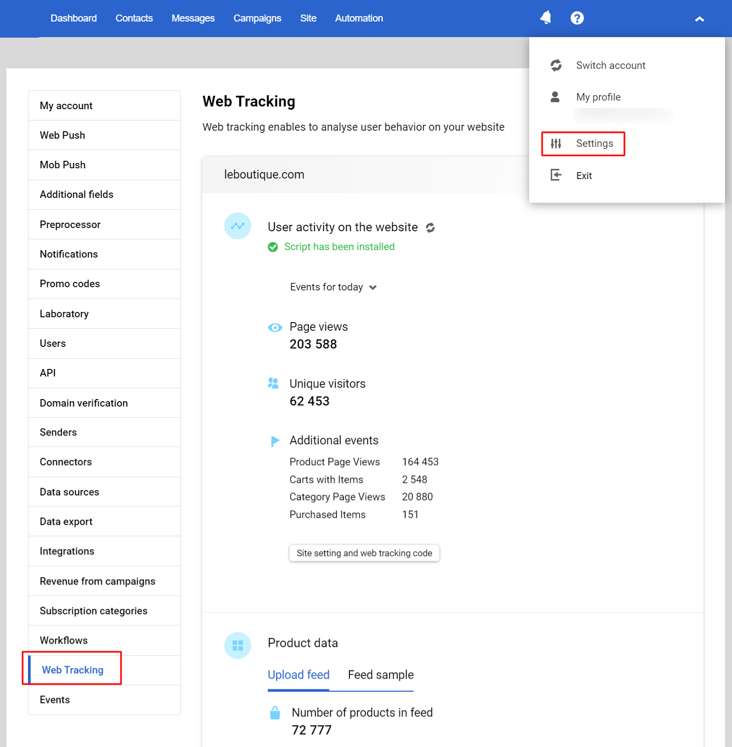Screen dimensions: 732x747
Task: Click the Product data grid icon
Action: pyautogui.click(x=238, y=645)
